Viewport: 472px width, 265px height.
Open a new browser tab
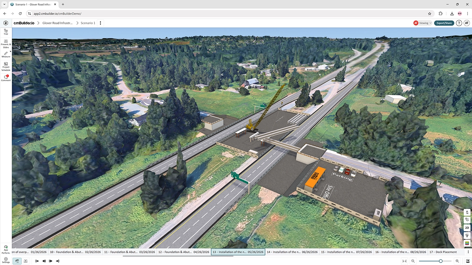click(63, 4)
